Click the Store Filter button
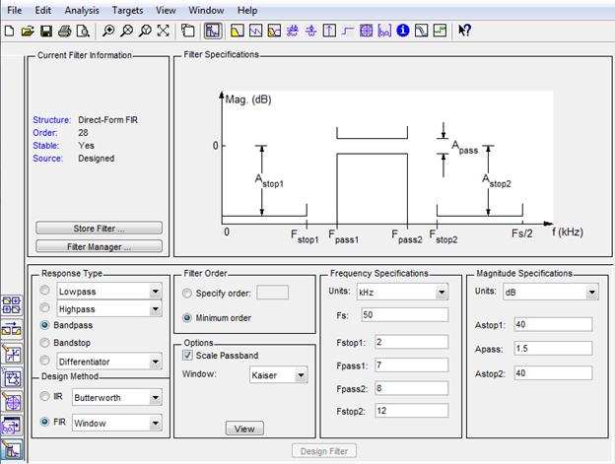615x464 pixels. [x=99, y=229]
